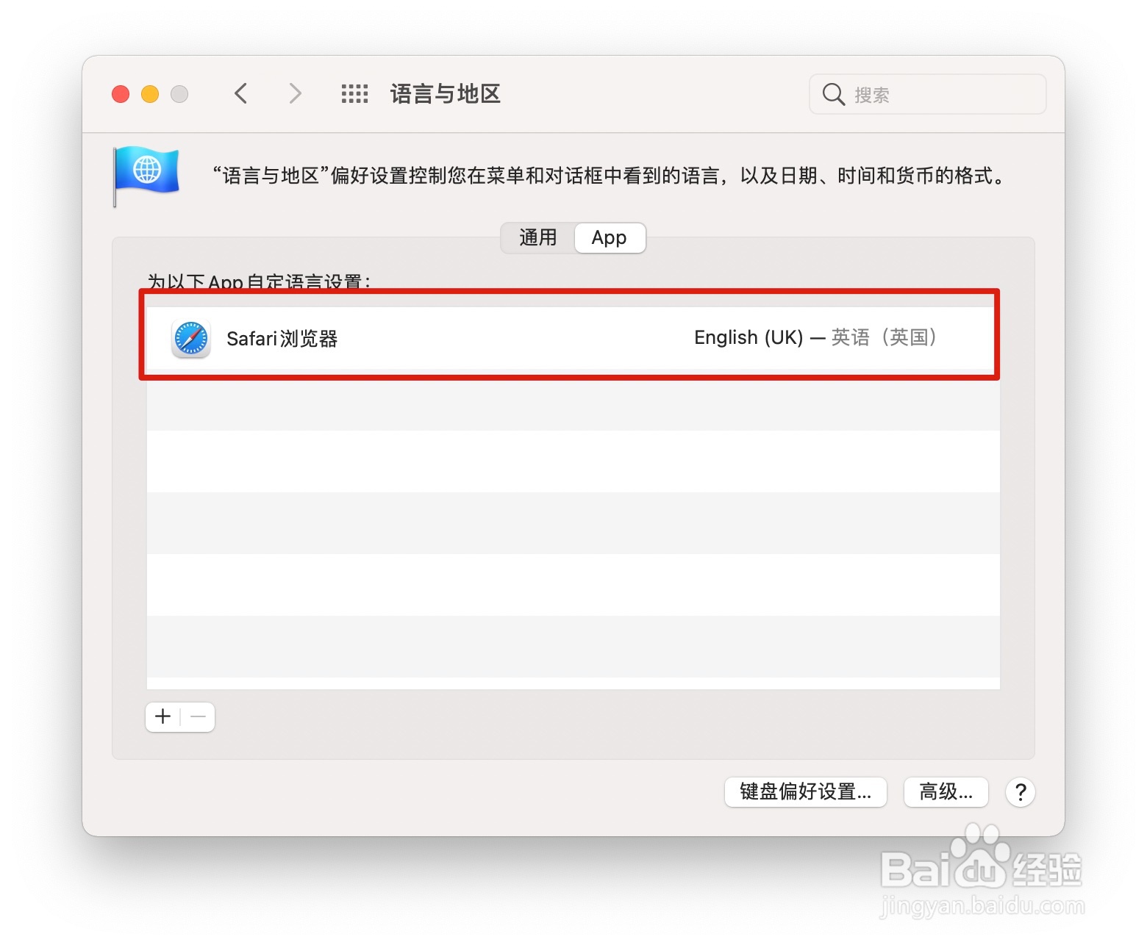Screen dimensions: 1147x945
Task: Go forward with the right chevron
Action: (x=295, y=93)
